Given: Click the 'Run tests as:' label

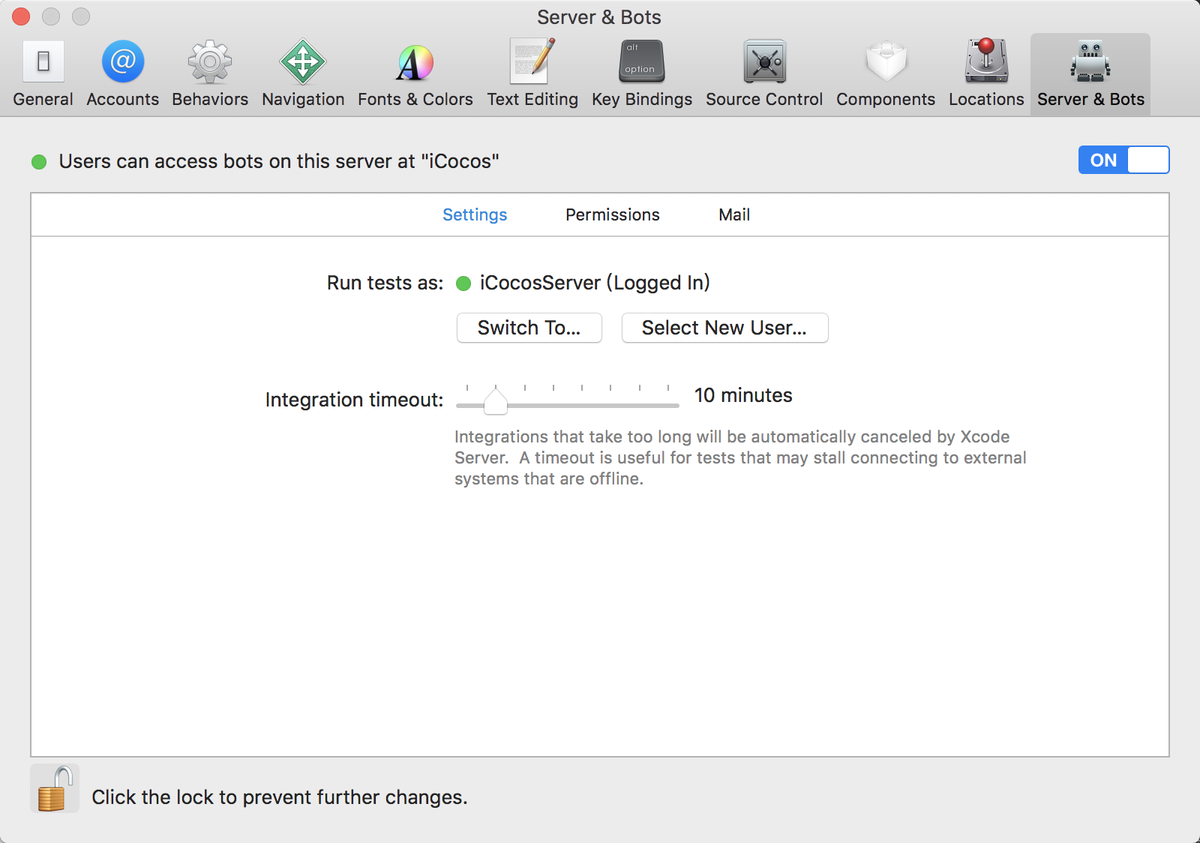Looking at the screenshot, I should point(385,283).
